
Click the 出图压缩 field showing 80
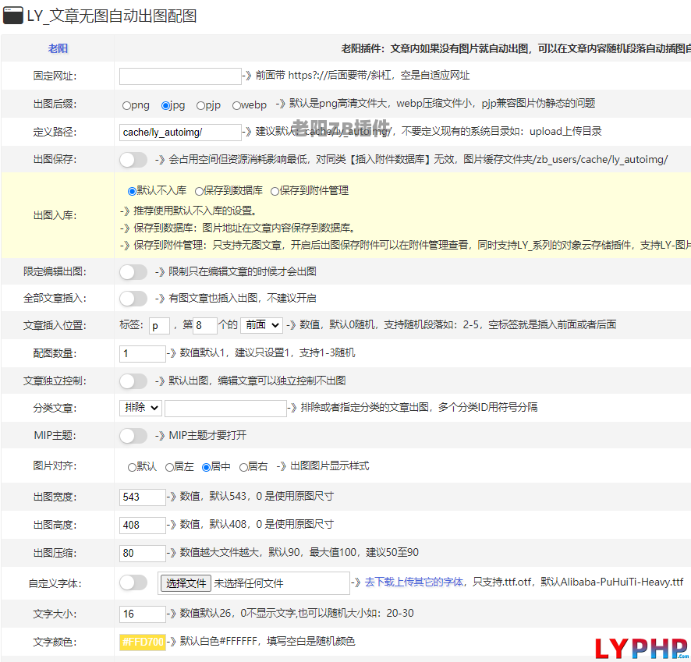[x=143, y=553]
